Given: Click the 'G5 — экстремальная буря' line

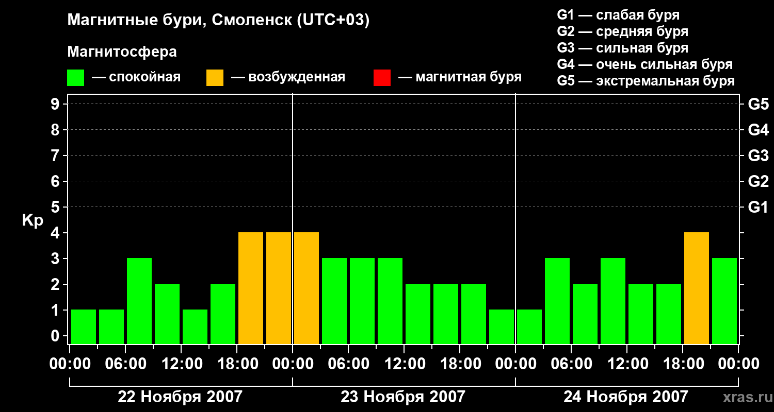Looking at the screenshot, I should (x=646, y=81).
